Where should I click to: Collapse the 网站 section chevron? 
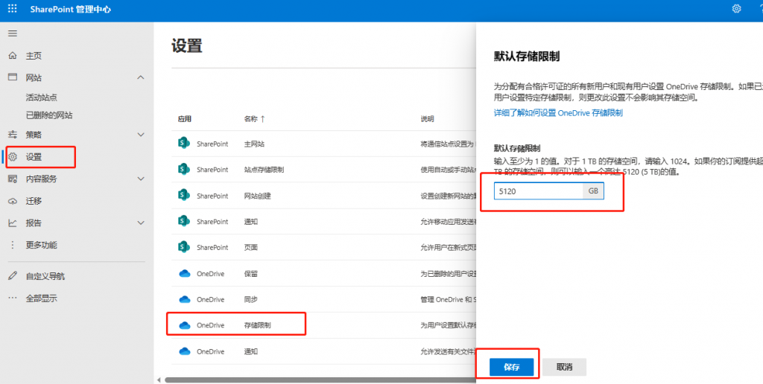(141, 77)
